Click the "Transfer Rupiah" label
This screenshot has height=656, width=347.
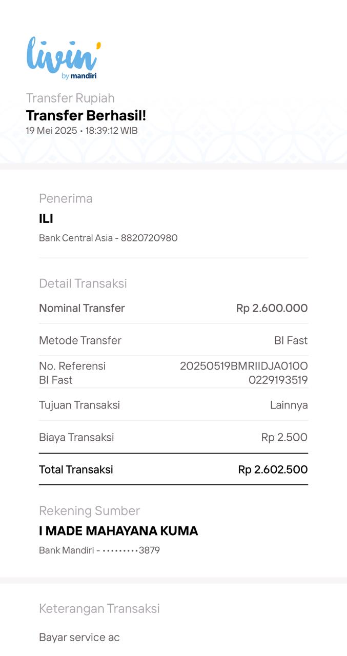(70, 98)
